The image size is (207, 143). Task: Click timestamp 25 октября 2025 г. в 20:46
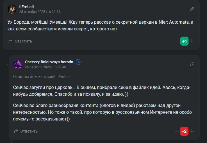(x=45, y=67)
